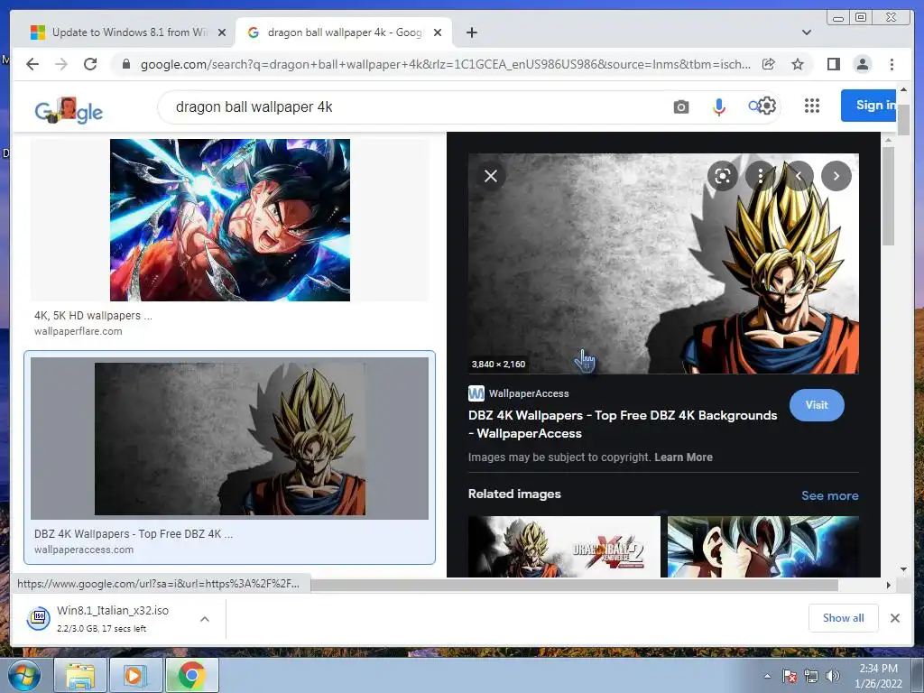Click the 4K, 5K HD wallpapers caption
The height and width of the screenshot is (693, 924).
(93, 315)
